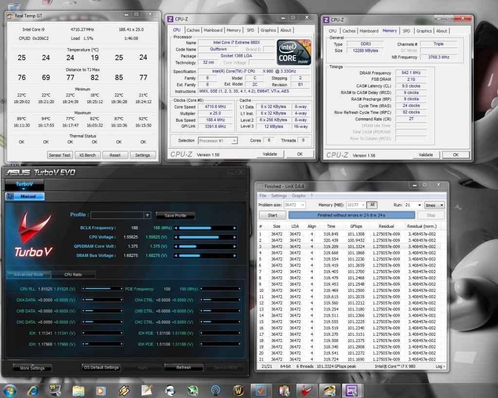Click Save Profile in TurboV
The image size is (498, 398).
pos(175,216)
